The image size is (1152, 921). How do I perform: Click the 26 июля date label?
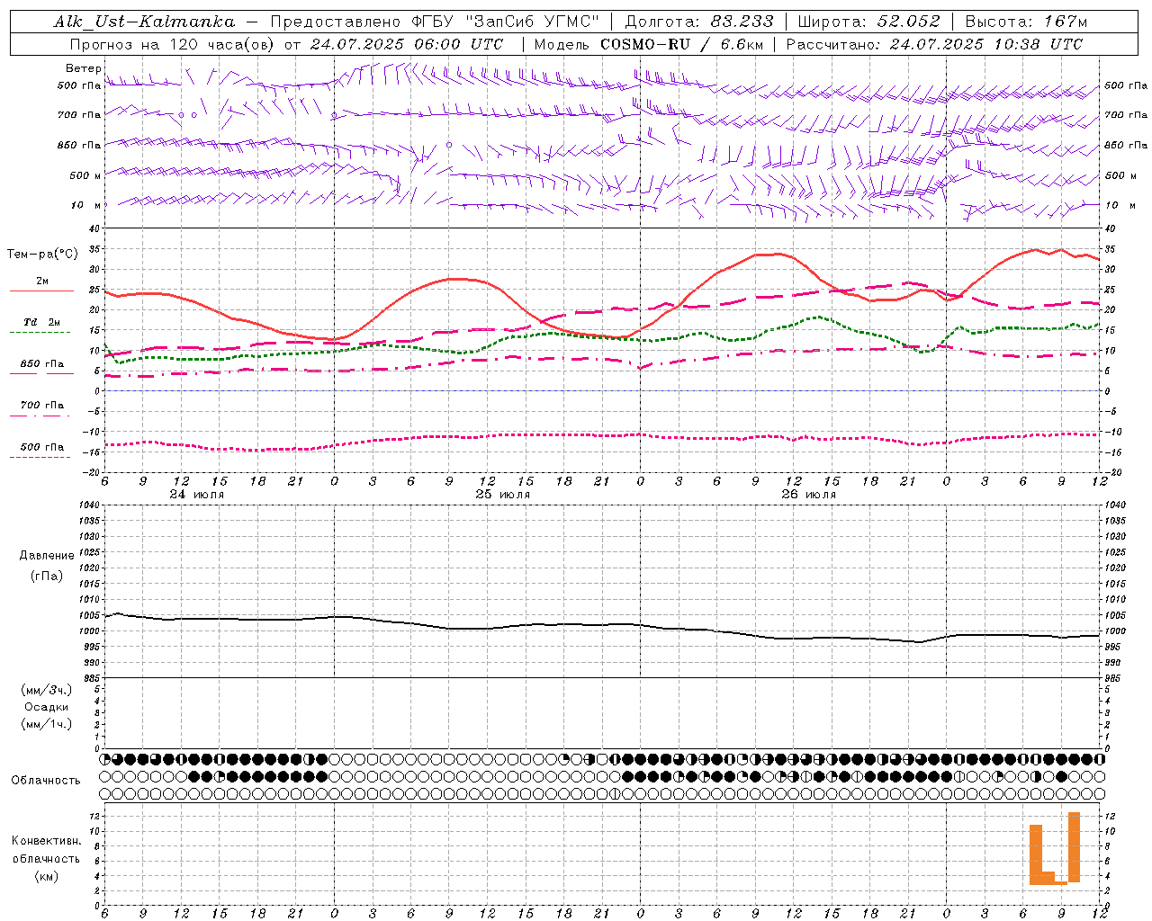808,495
